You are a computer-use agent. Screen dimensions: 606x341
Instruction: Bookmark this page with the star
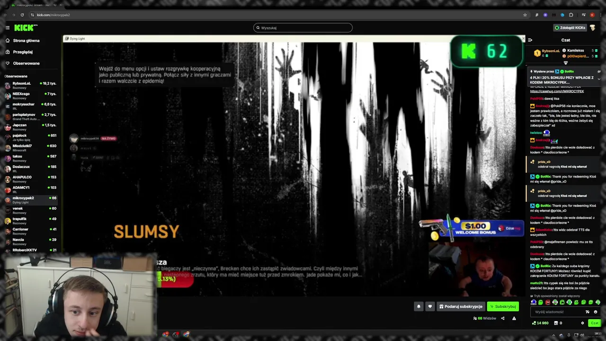click(525, 15)
